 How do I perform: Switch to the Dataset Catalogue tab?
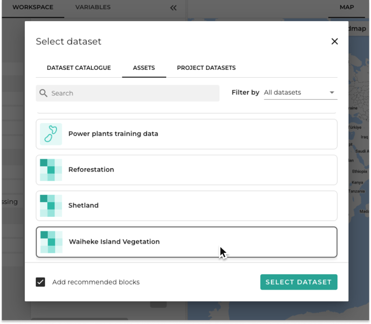pos(79,68)
